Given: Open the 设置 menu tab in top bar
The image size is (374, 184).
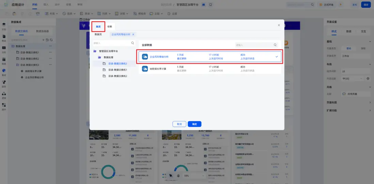Looking at the screenshot, I should pyautogui.click(x=69, y=4).
